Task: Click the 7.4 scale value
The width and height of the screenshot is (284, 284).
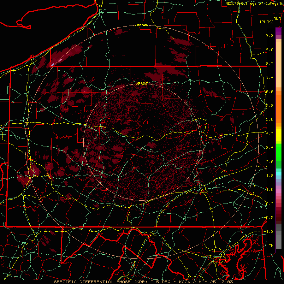Action: click(x=270, y=78)
